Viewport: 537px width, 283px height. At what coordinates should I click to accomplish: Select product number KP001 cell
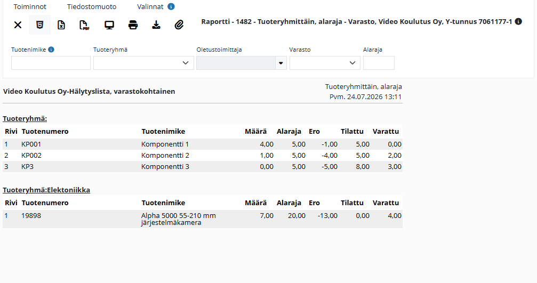31,144
